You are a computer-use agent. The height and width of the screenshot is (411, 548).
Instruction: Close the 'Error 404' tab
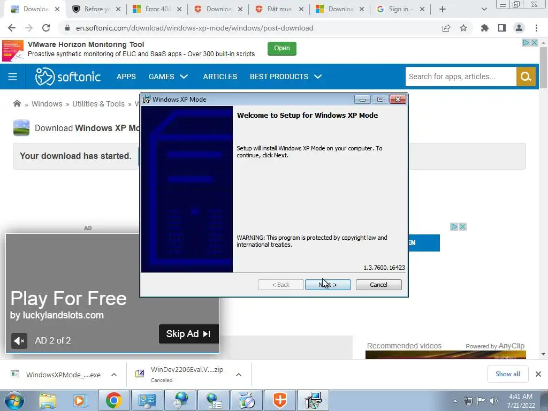[x=179, y=9]
